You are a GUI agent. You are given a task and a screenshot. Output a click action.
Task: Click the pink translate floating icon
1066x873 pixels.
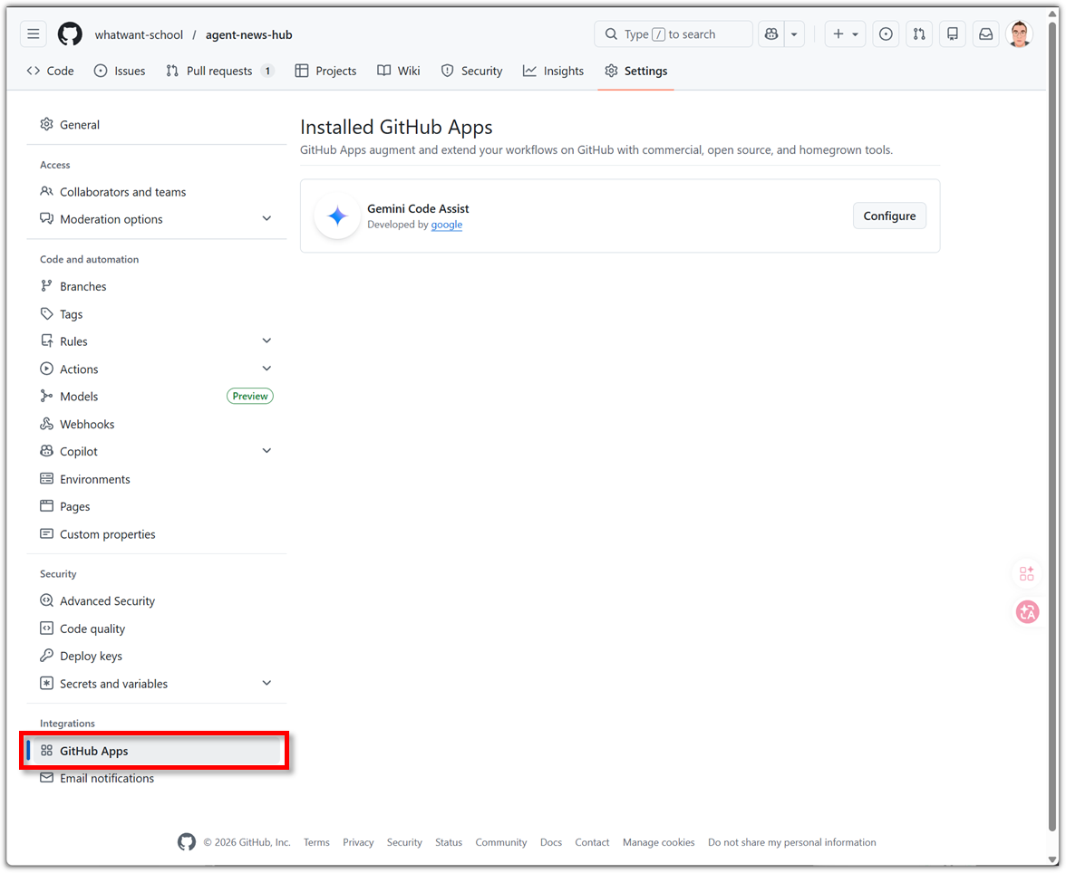(1027, 612)
